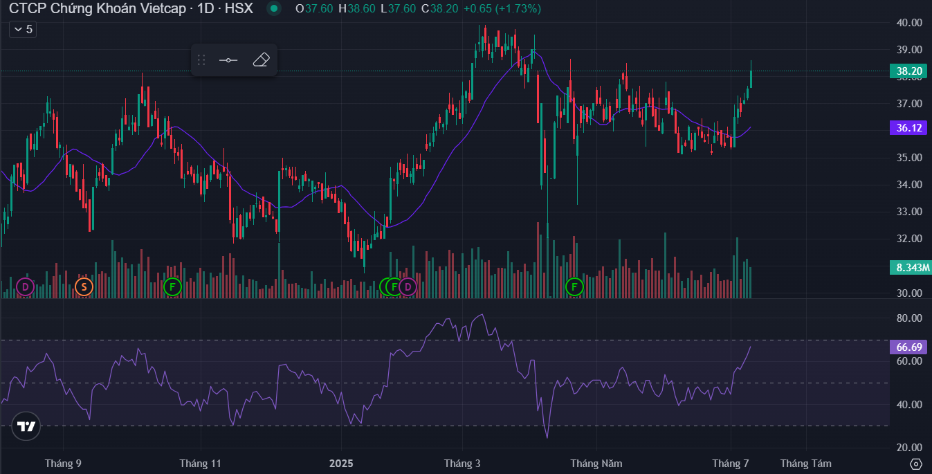932x474 pixels.
Task: Click the 30.00 price axis label
Action: point(909,293)
